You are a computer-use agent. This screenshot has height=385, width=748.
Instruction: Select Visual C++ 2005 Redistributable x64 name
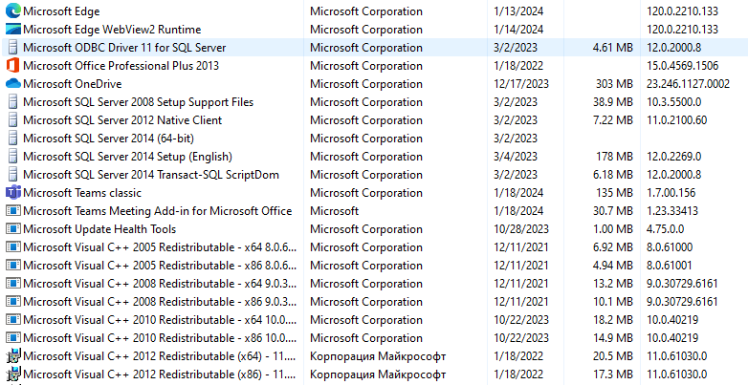[x=160, y=246]
